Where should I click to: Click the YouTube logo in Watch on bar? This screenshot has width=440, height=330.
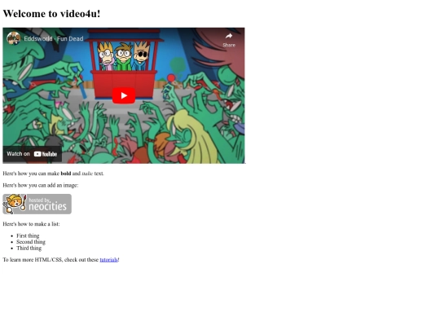tap(46, 154)
